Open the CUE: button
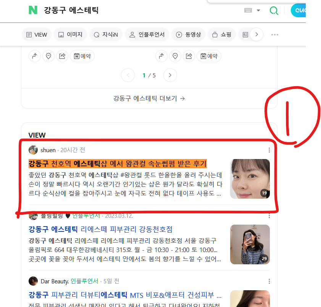 pyautogui.click(x=298, y=10)
